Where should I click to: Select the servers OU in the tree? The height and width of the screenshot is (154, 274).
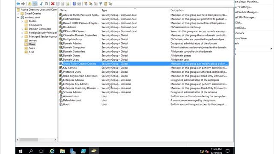[33, 40]
